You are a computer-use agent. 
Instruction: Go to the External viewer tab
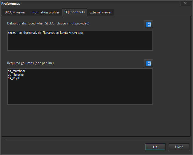[x=100, y=12]
